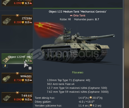
Task: Select the ZTZ59A tank card
Action: (x=17, y=20)
